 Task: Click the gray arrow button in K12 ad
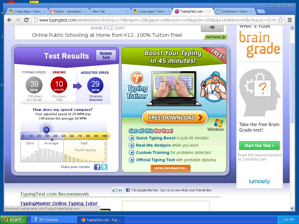pyautogui.click(x=212, y=28)
